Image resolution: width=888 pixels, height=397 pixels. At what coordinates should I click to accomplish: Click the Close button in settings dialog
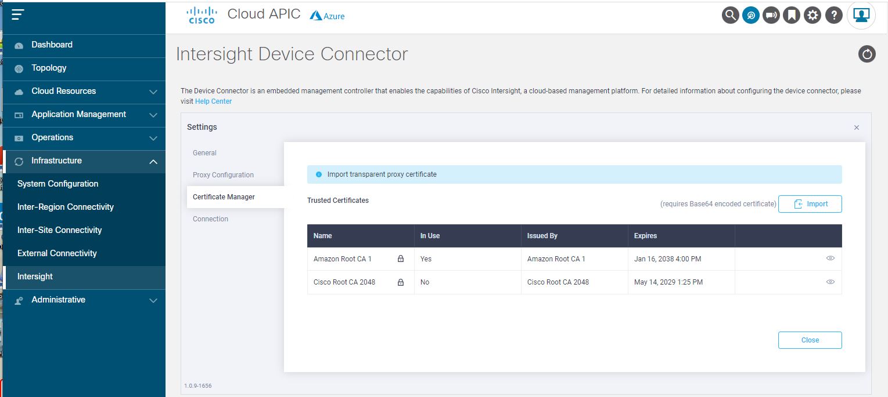[x=810, y=340]
